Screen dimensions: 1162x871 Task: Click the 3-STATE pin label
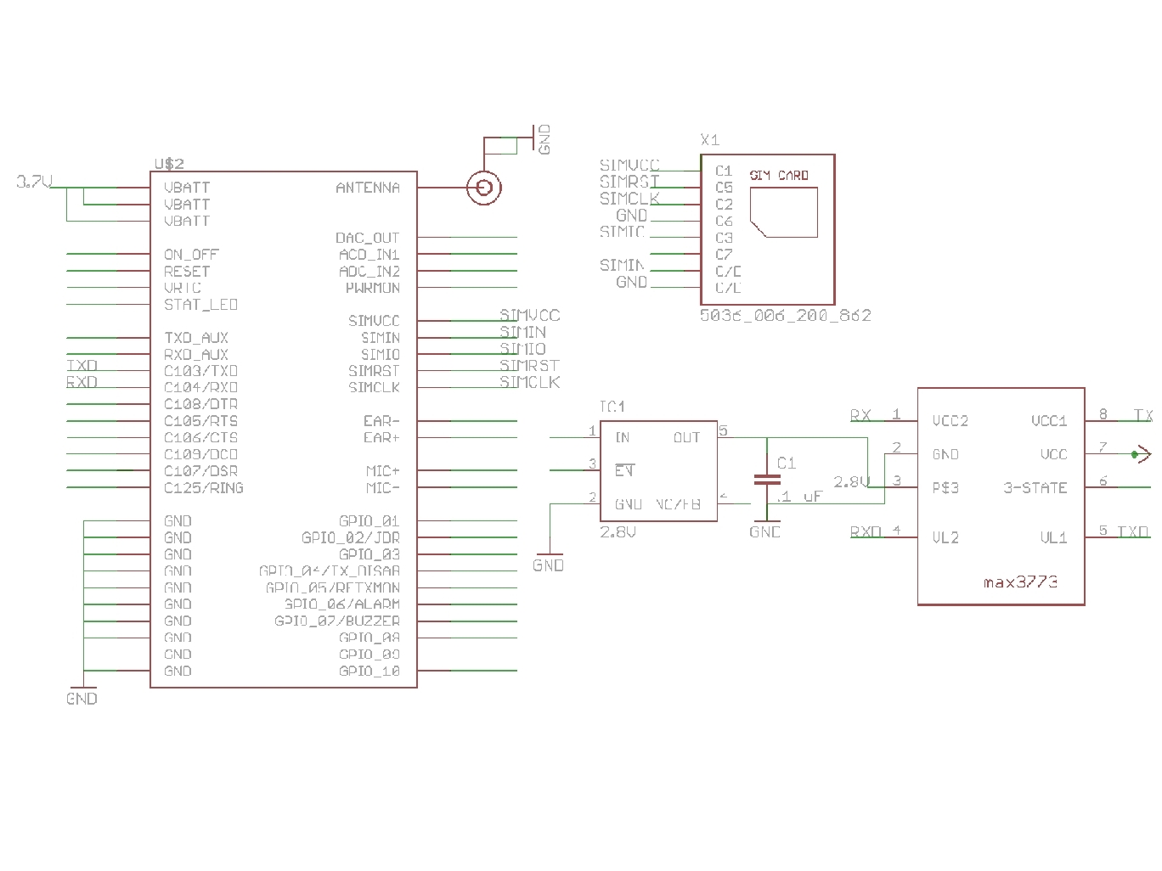(x=1035, y=488)
